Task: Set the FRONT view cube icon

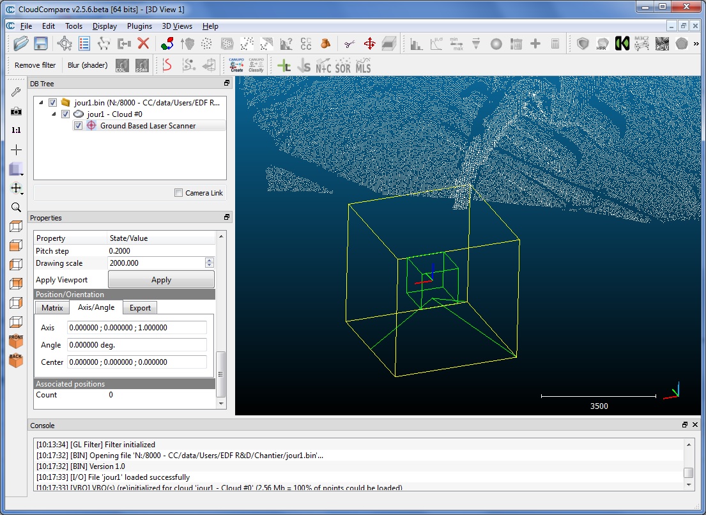Action: (16, 341)
